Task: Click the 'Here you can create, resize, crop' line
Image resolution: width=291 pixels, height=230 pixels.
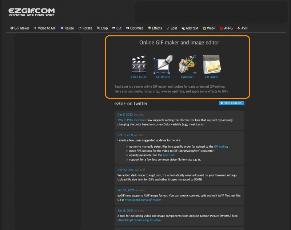Action: click(x=171, y=91)
